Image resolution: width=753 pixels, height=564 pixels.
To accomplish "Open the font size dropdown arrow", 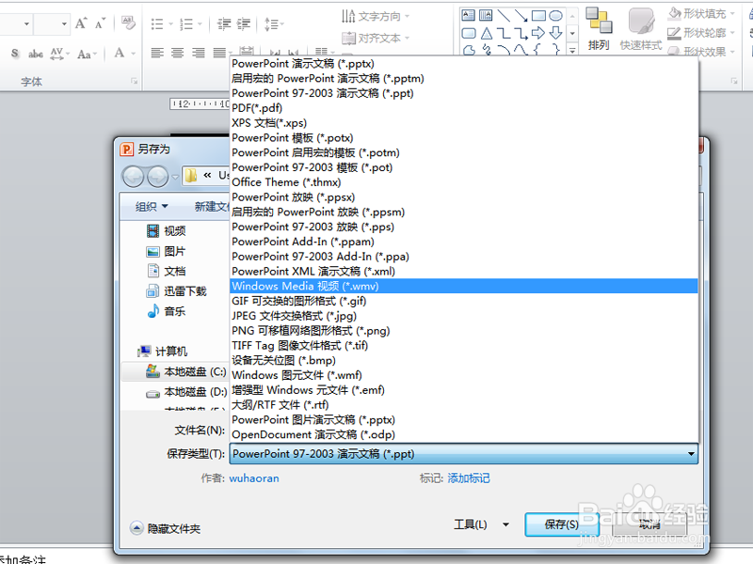I will pos(64,23).
